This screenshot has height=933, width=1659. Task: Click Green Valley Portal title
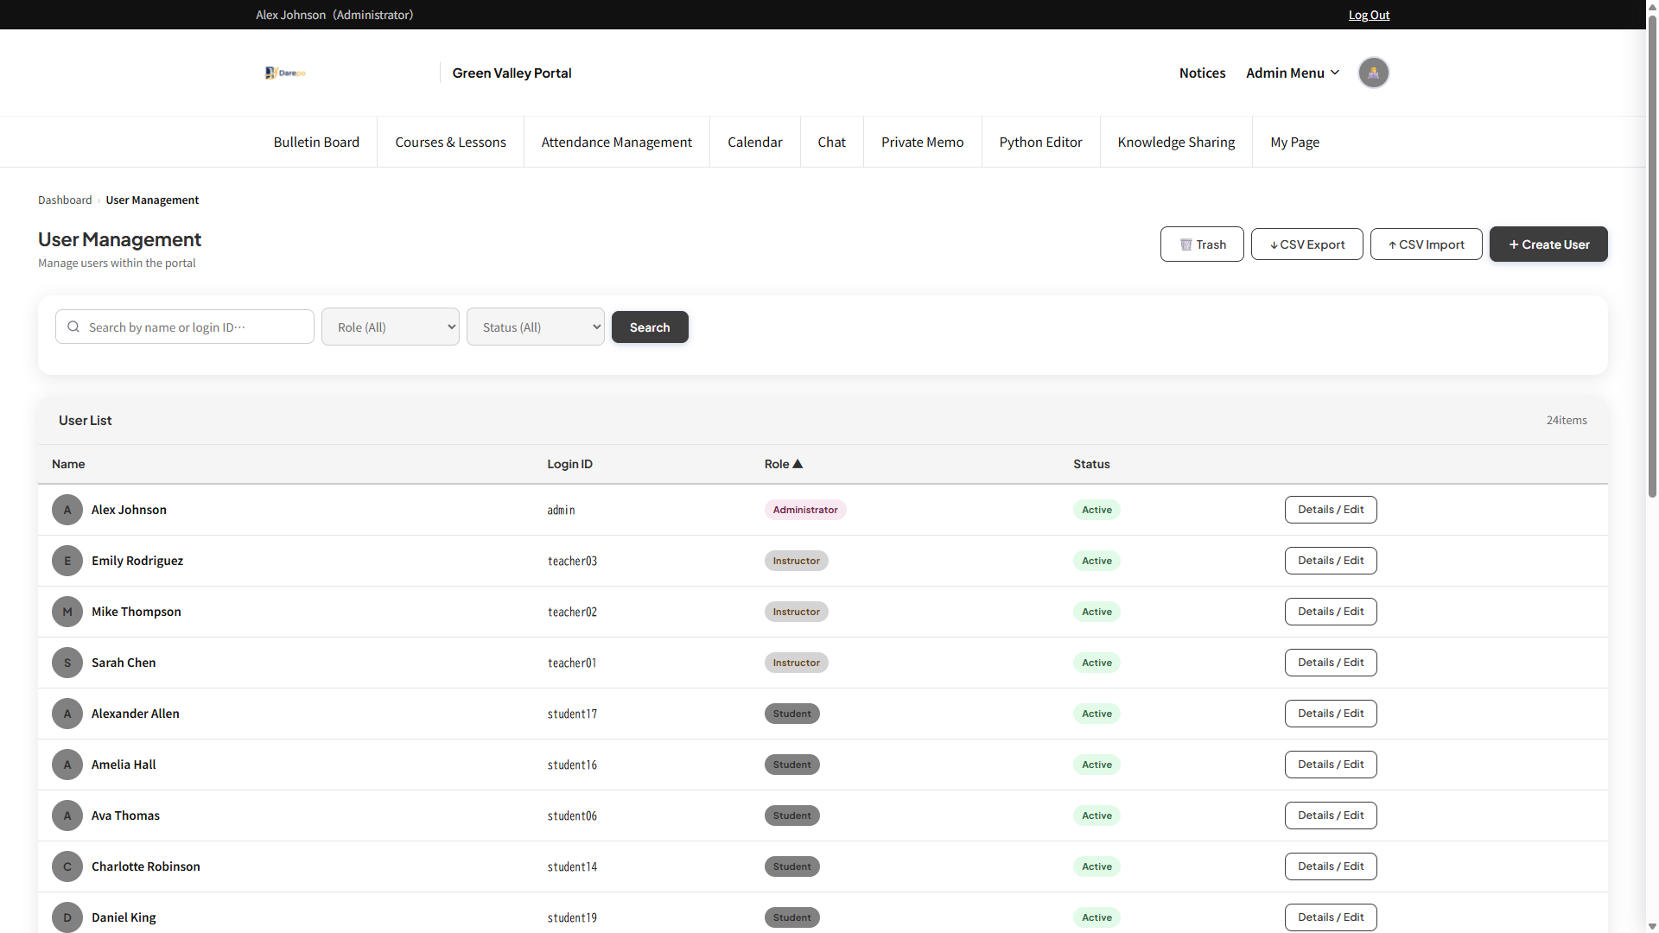coord(512,73)
